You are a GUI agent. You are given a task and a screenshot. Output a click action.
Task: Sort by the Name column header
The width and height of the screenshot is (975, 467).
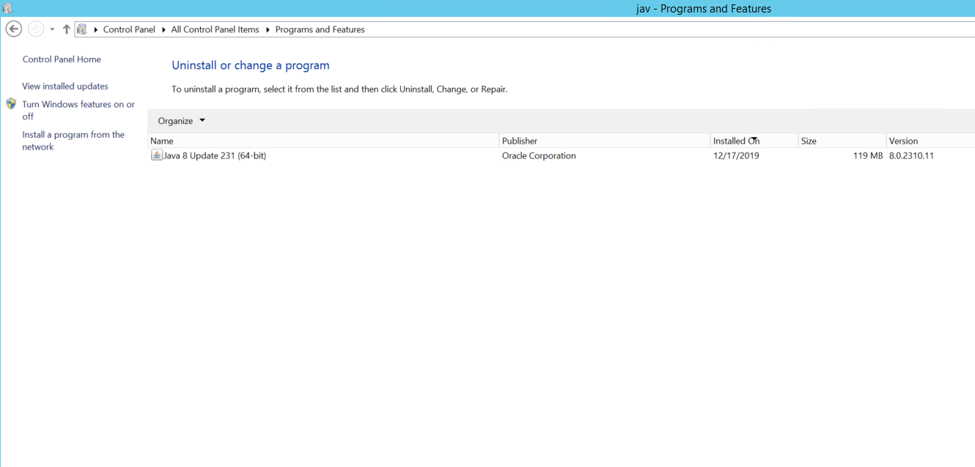click(x=323, y=141)
